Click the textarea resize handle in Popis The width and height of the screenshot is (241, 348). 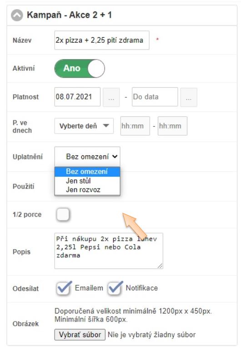pyautogui.click(x=160, y=266)
